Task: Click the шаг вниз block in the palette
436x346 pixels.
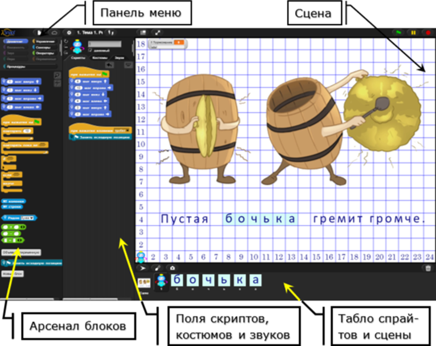Action: 20,90
